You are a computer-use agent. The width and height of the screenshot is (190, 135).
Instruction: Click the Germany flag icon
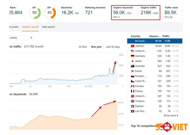pyautogui.click(x=133, y=56)
